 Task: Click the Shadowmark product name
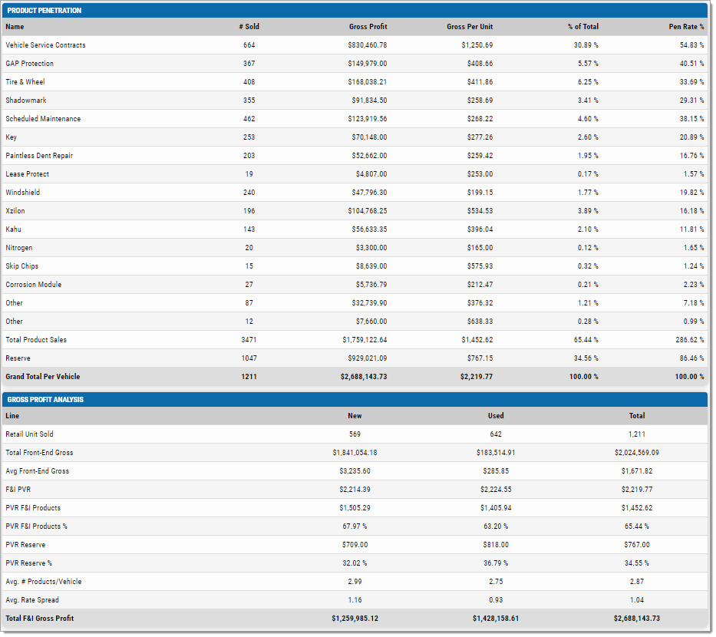click(x=26, y=101)
